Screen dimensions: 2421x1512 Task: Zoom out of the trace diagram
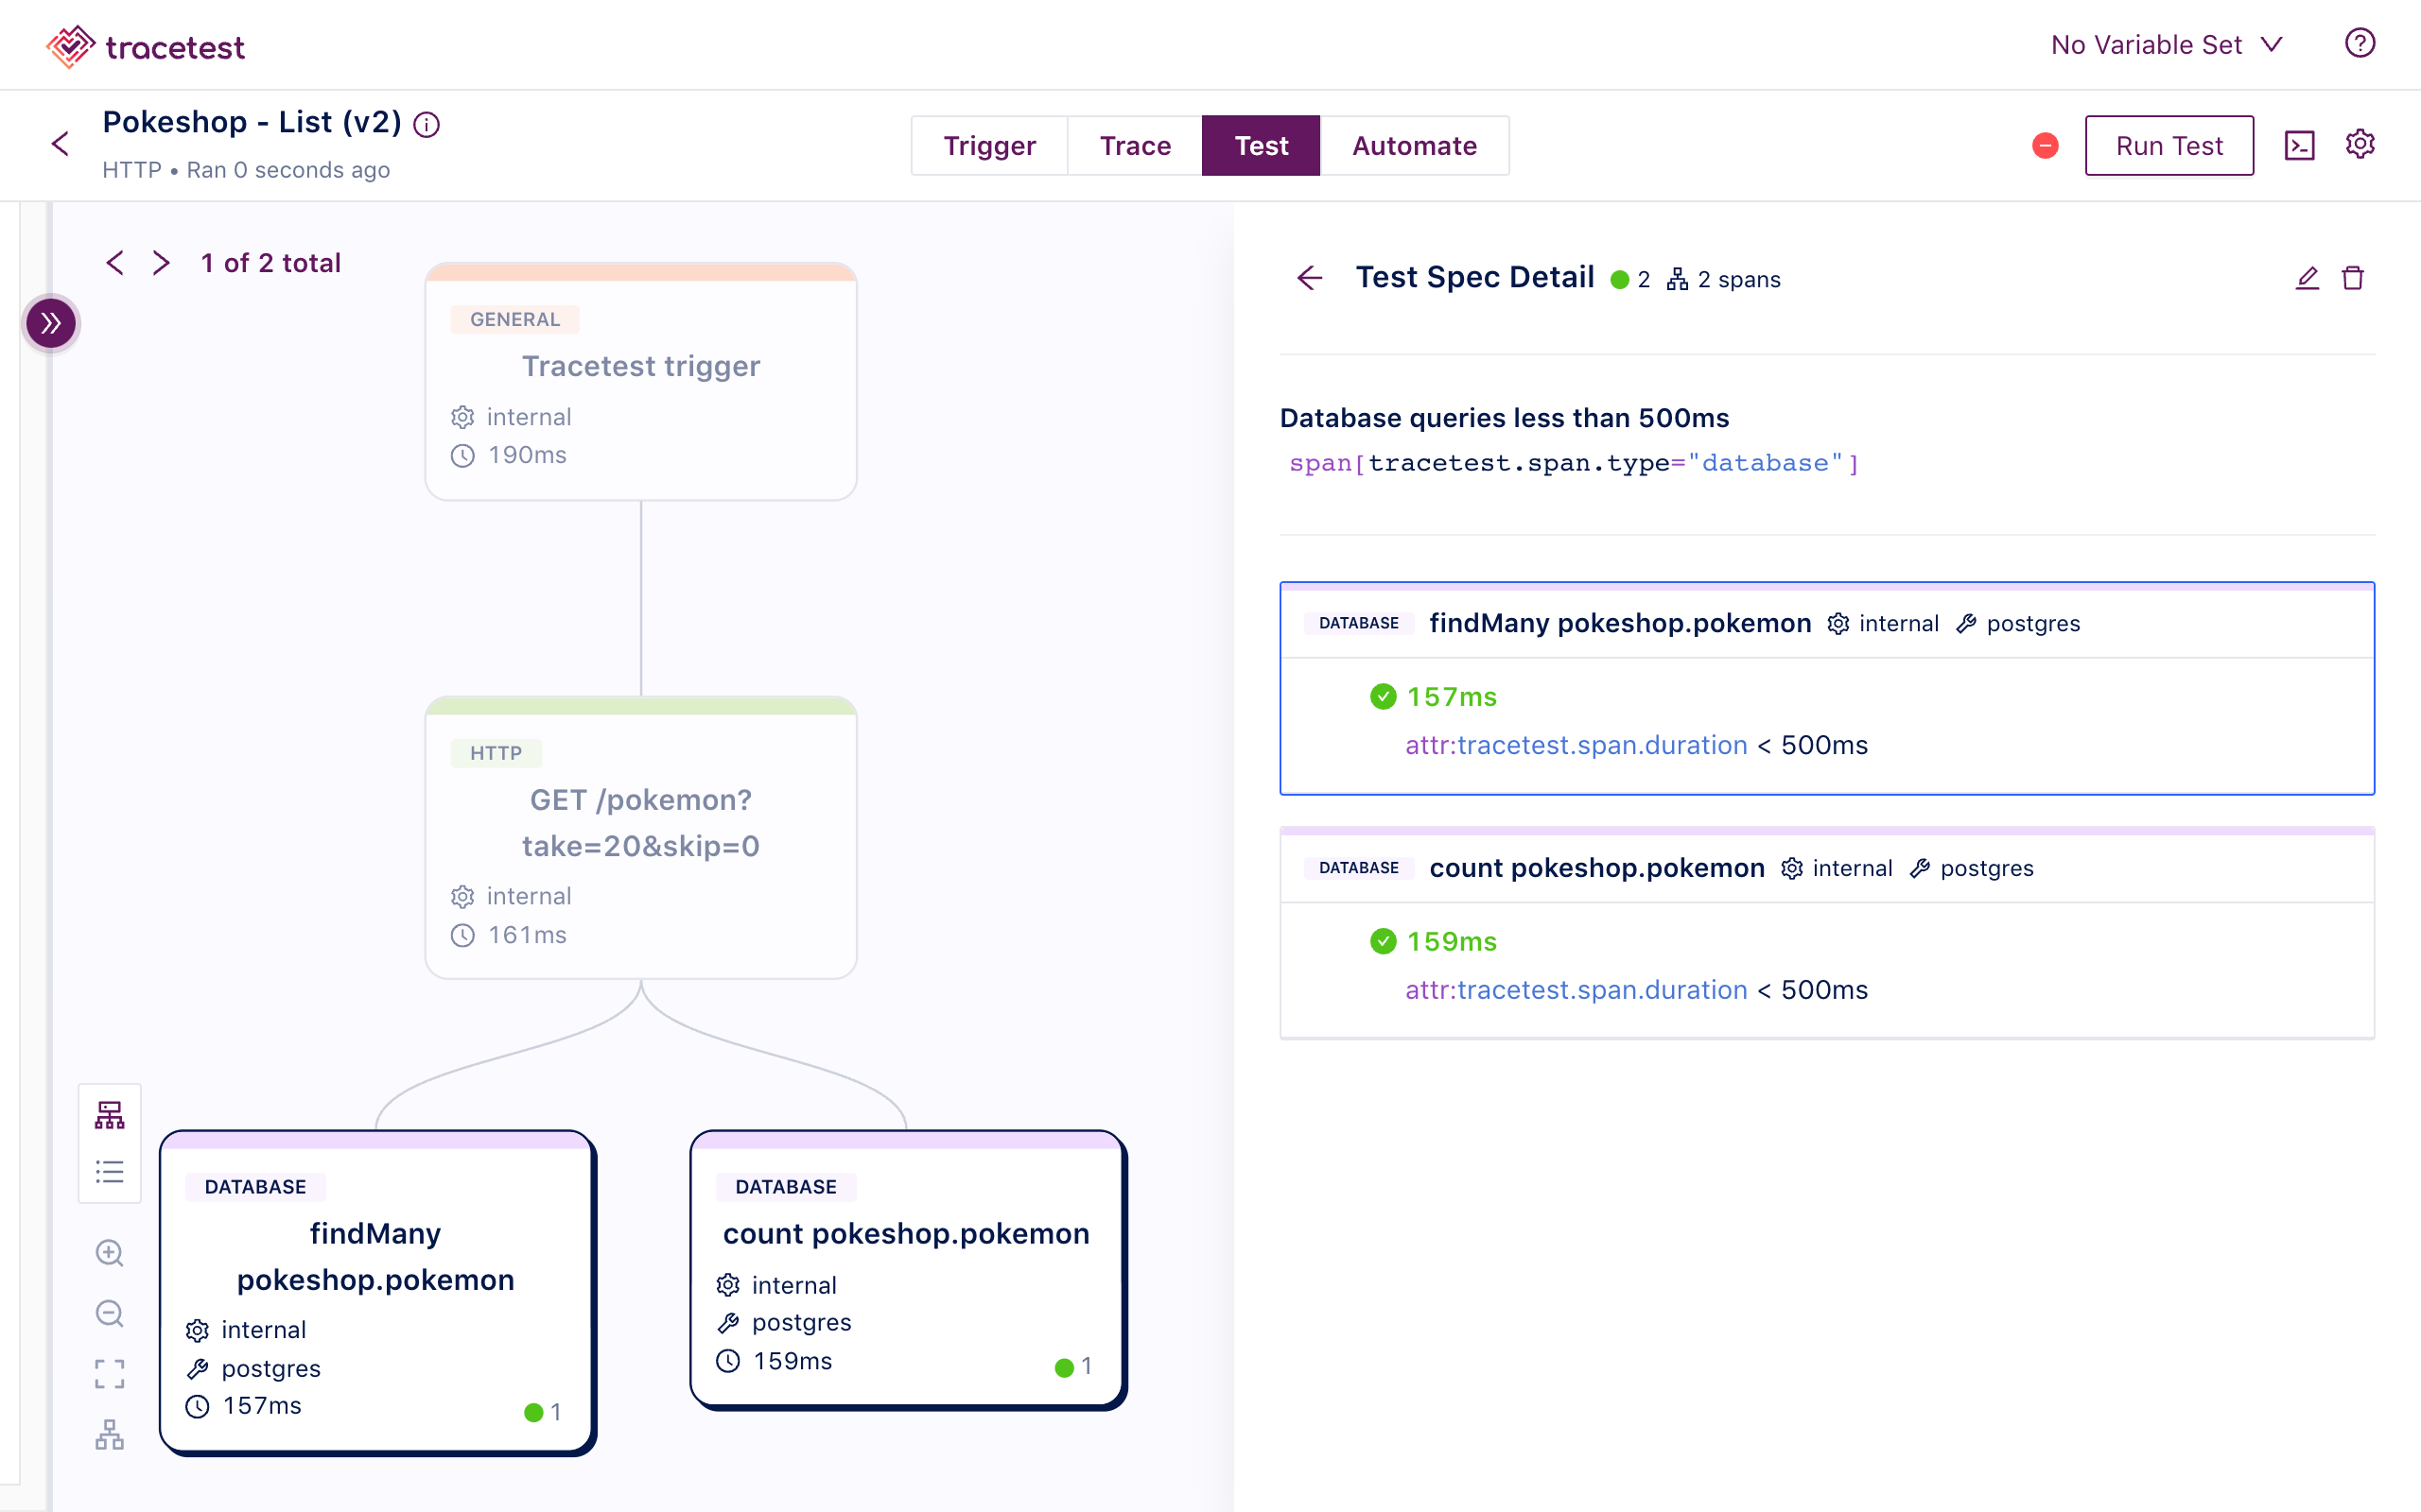(x=109, y=1313)
